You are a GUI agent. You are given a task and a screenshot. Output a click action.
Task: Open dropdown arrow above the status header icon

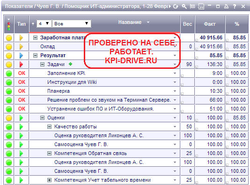pos(9,20)
